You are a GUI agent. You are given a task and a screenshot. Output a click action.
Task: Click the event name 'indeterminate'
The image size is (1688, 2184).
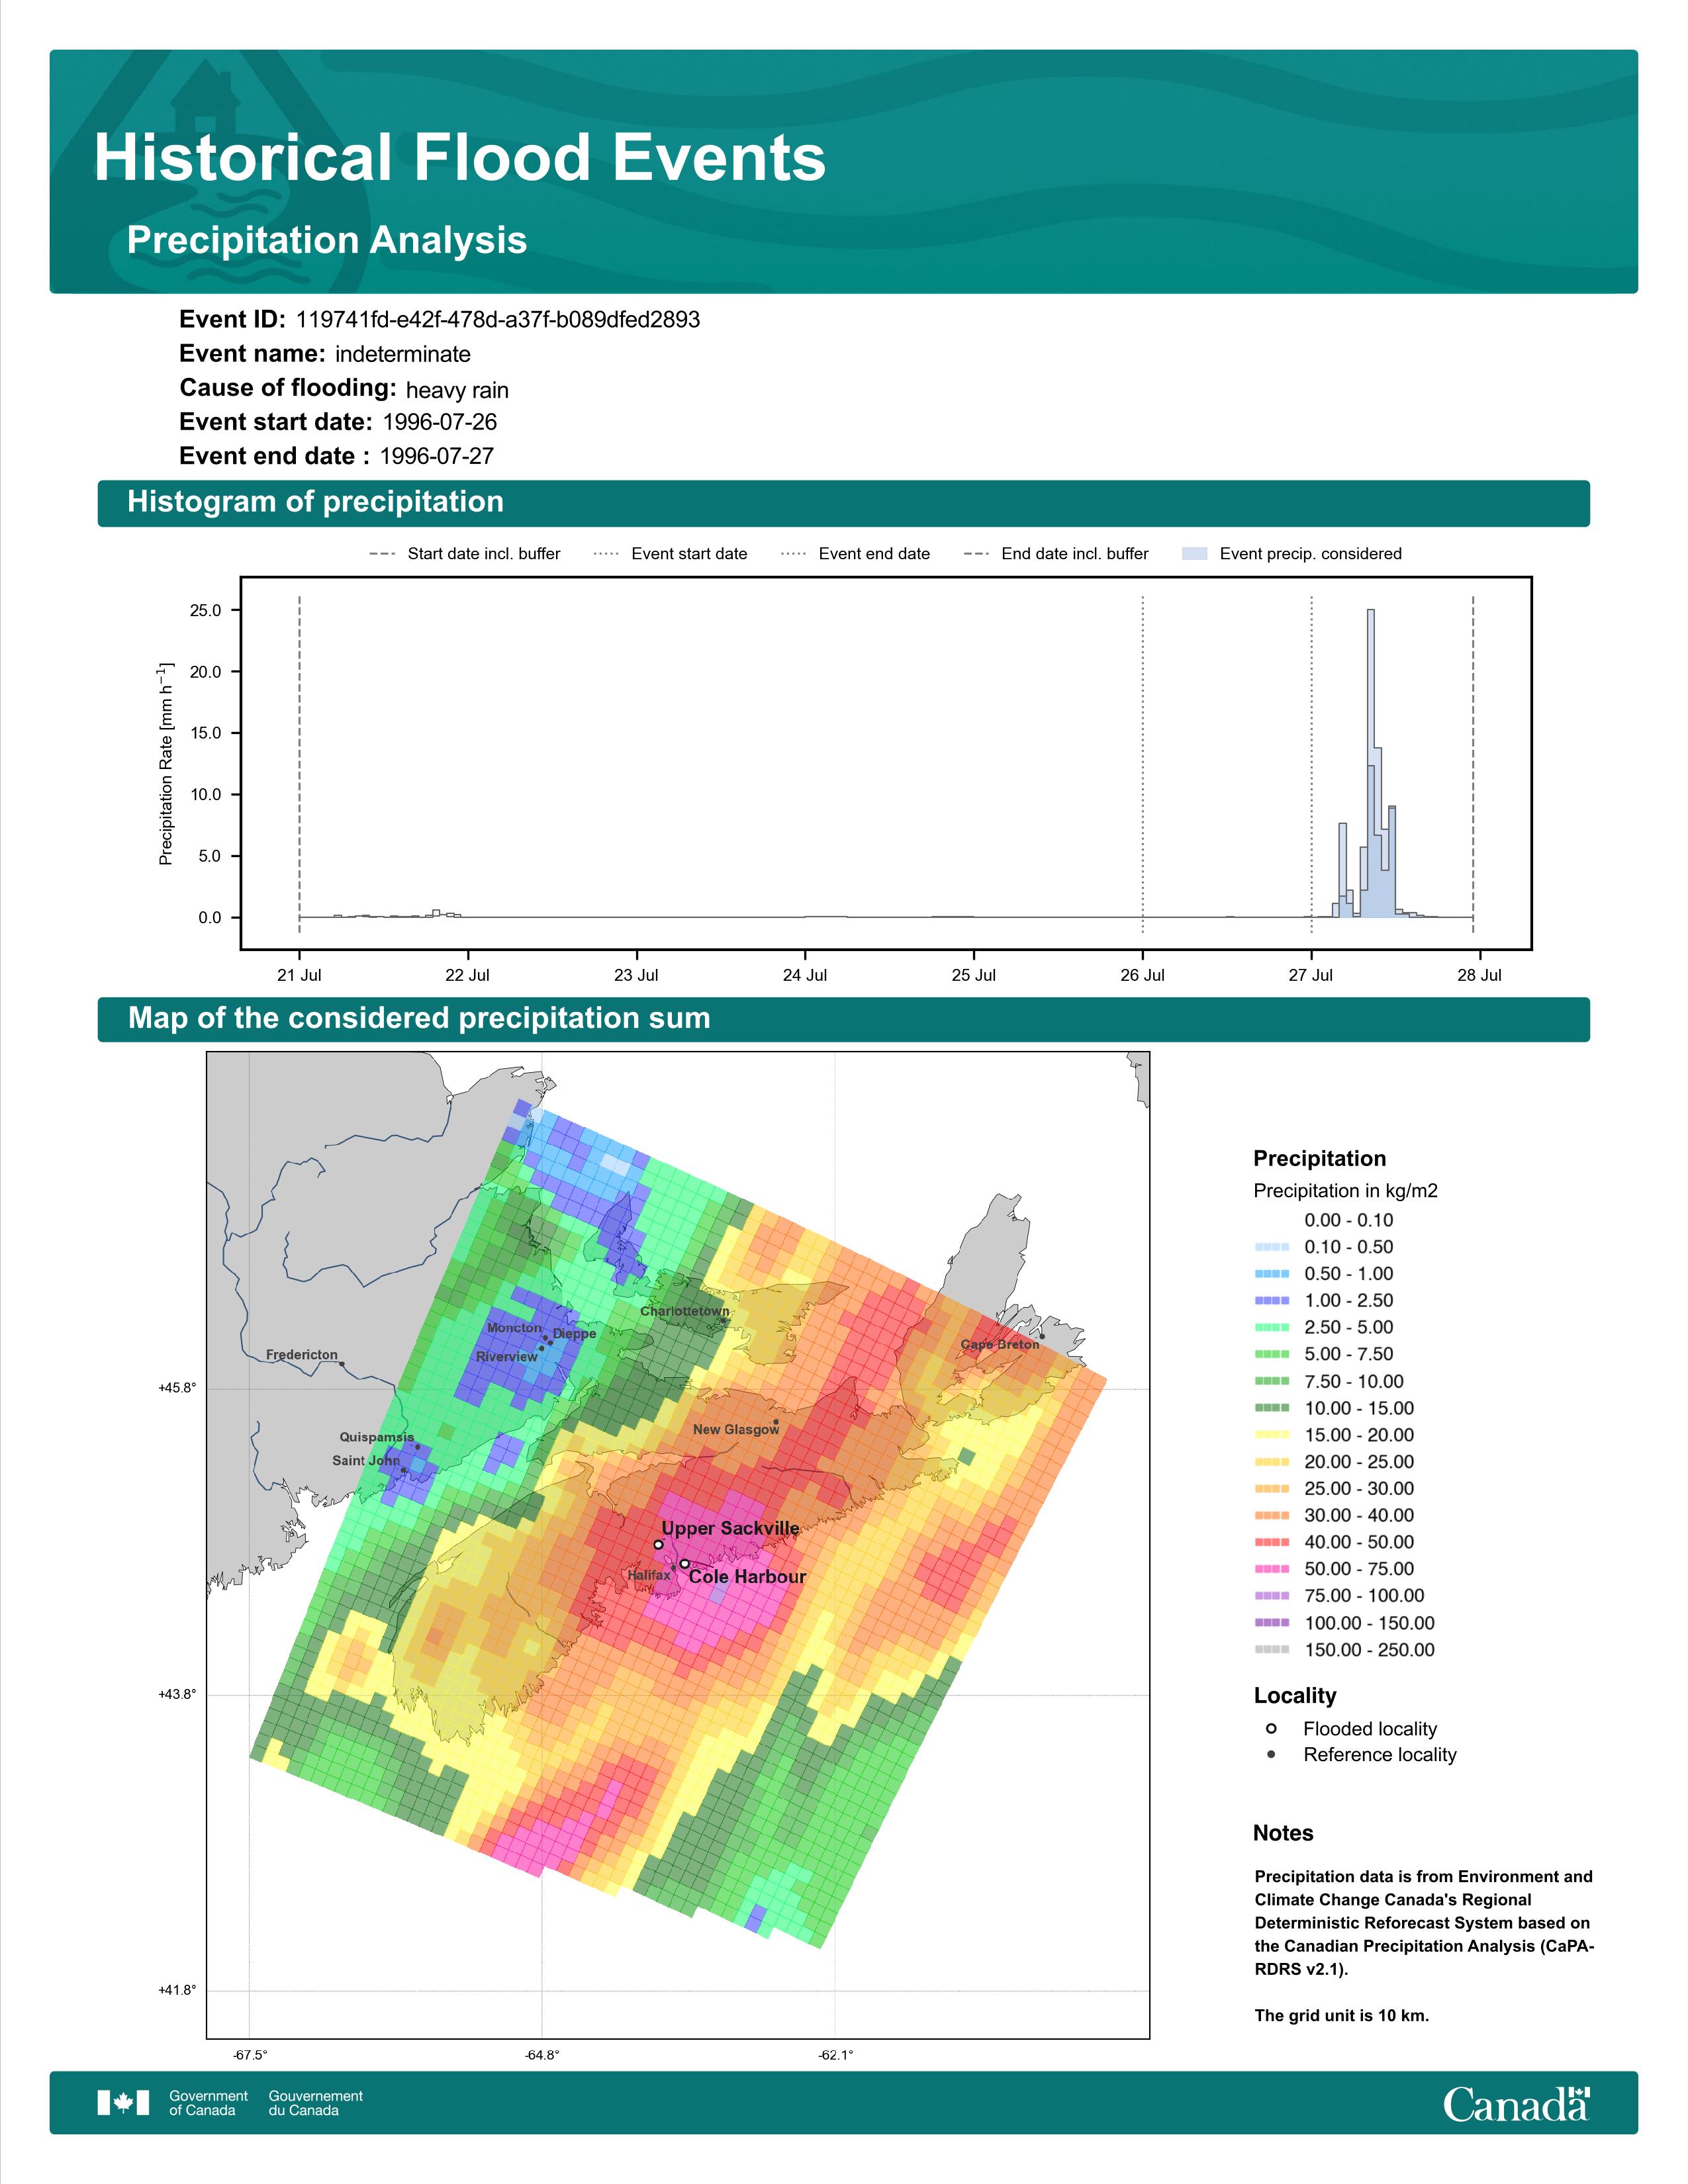click(403, 354)
